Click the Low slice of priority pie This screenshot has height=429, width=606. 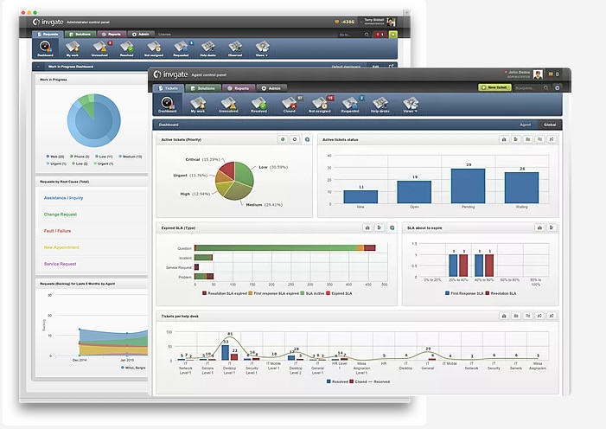point(245,174)
